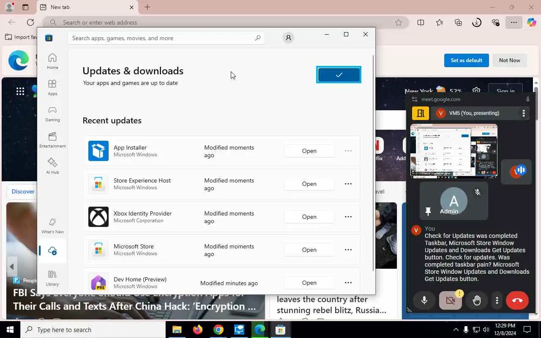This screenshot has height=338, width=541.
Task: Expand more options for App Installer
Action: [x=348, y=151]
